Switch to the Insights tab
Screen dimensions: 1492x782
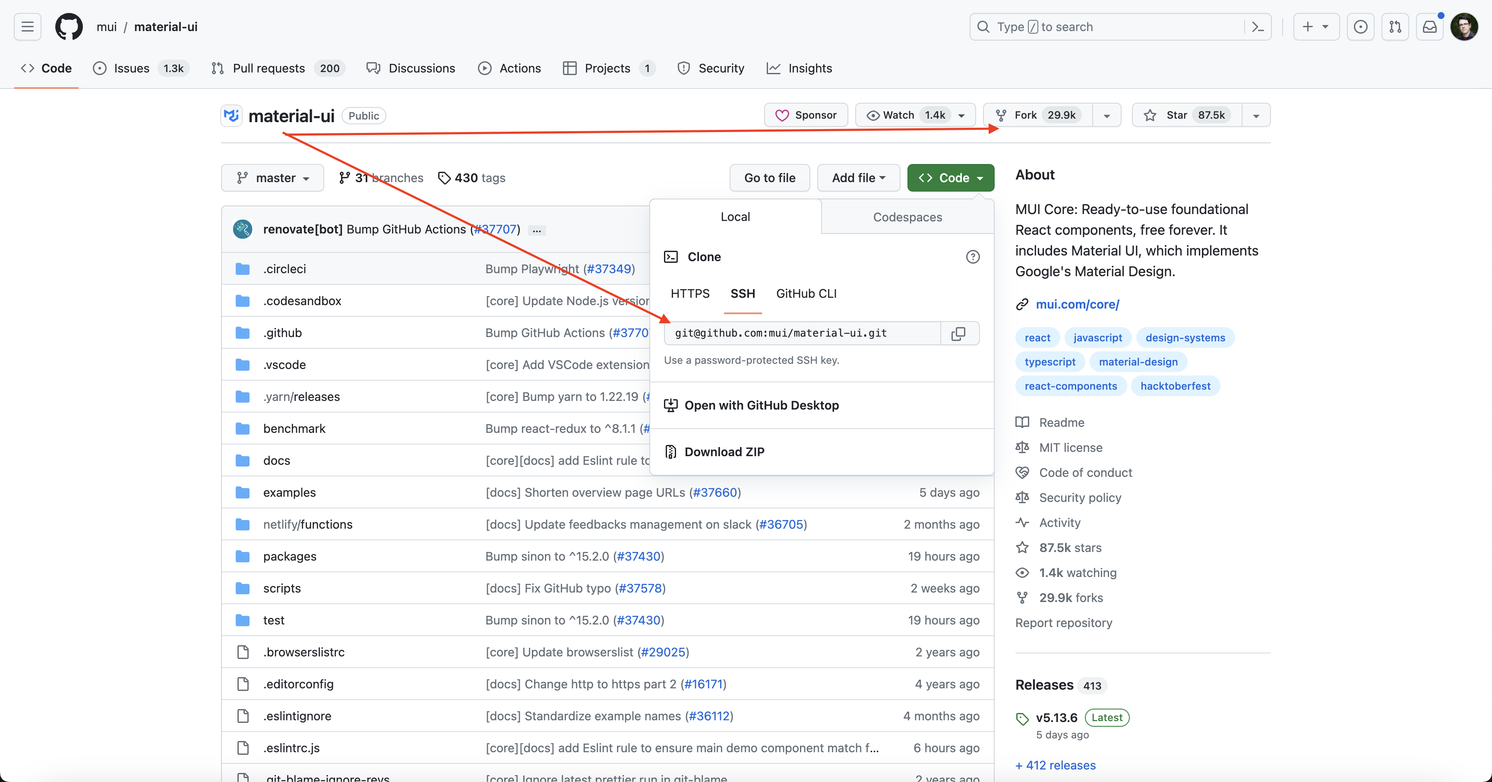pyautogui.click(x=800, y=68)
